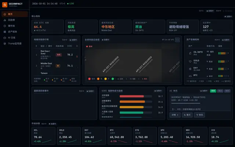Click OIL (WTI) strength meter in matrix
Image resolution: width=235 pixels, height=147 pixels.
tap(223, 53)
